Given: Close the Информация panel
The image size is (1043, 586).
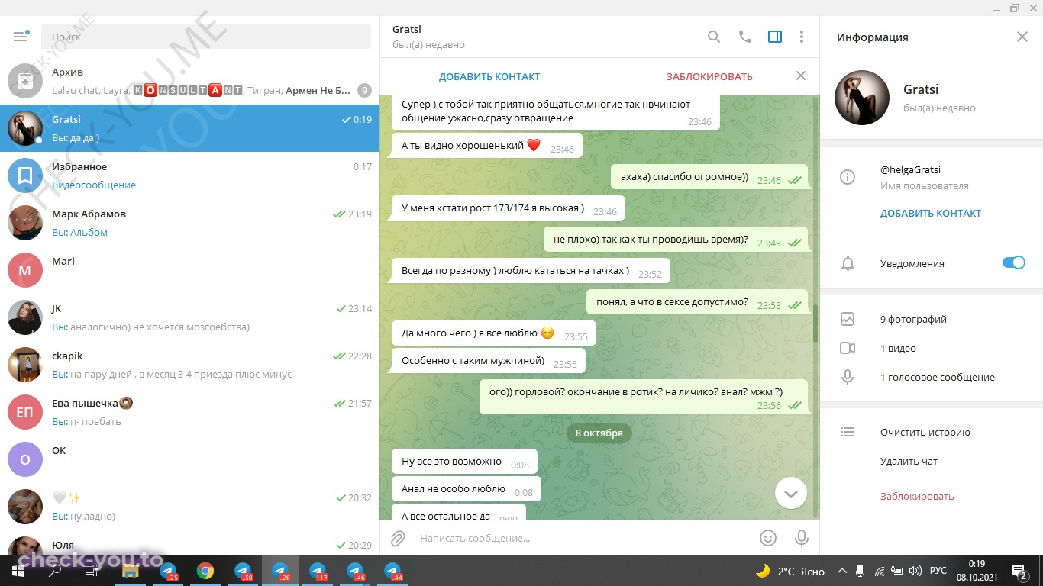Looking at the screenshot, I should click(1022, 37).
